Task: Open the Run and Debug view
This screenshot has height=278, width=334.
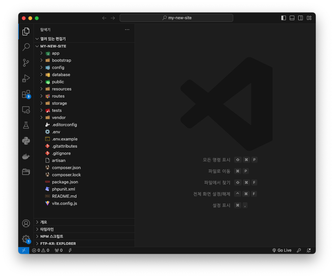Action: pos(26,78)
